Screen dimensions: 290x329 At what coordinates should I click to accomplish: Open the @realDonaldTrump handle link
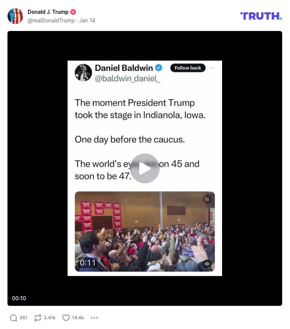coord(51,21)
